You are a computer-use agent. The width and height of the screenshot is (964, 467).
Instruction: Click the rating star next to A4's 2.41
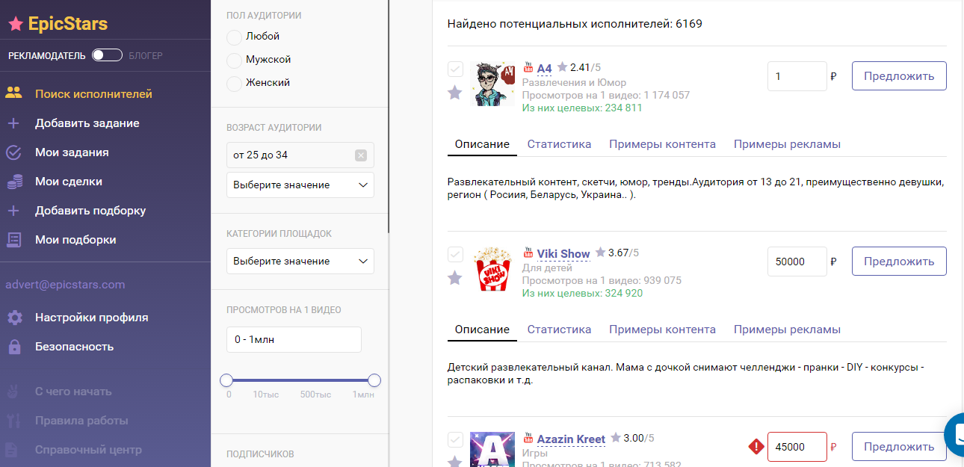[563, 68]
